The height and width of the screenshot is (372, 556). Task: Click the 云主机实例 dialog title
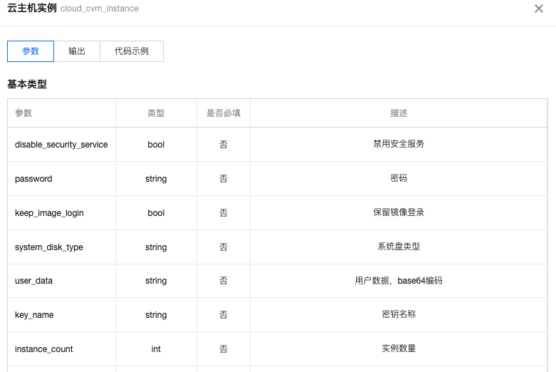(x=32, y=8)
